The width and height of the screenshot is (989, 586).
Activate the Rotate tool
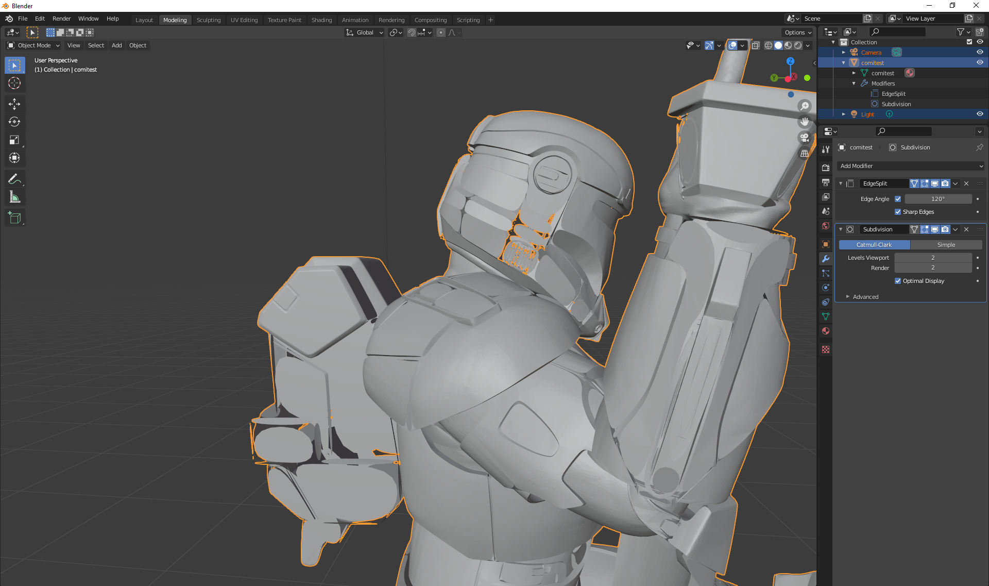pos(14,122)
